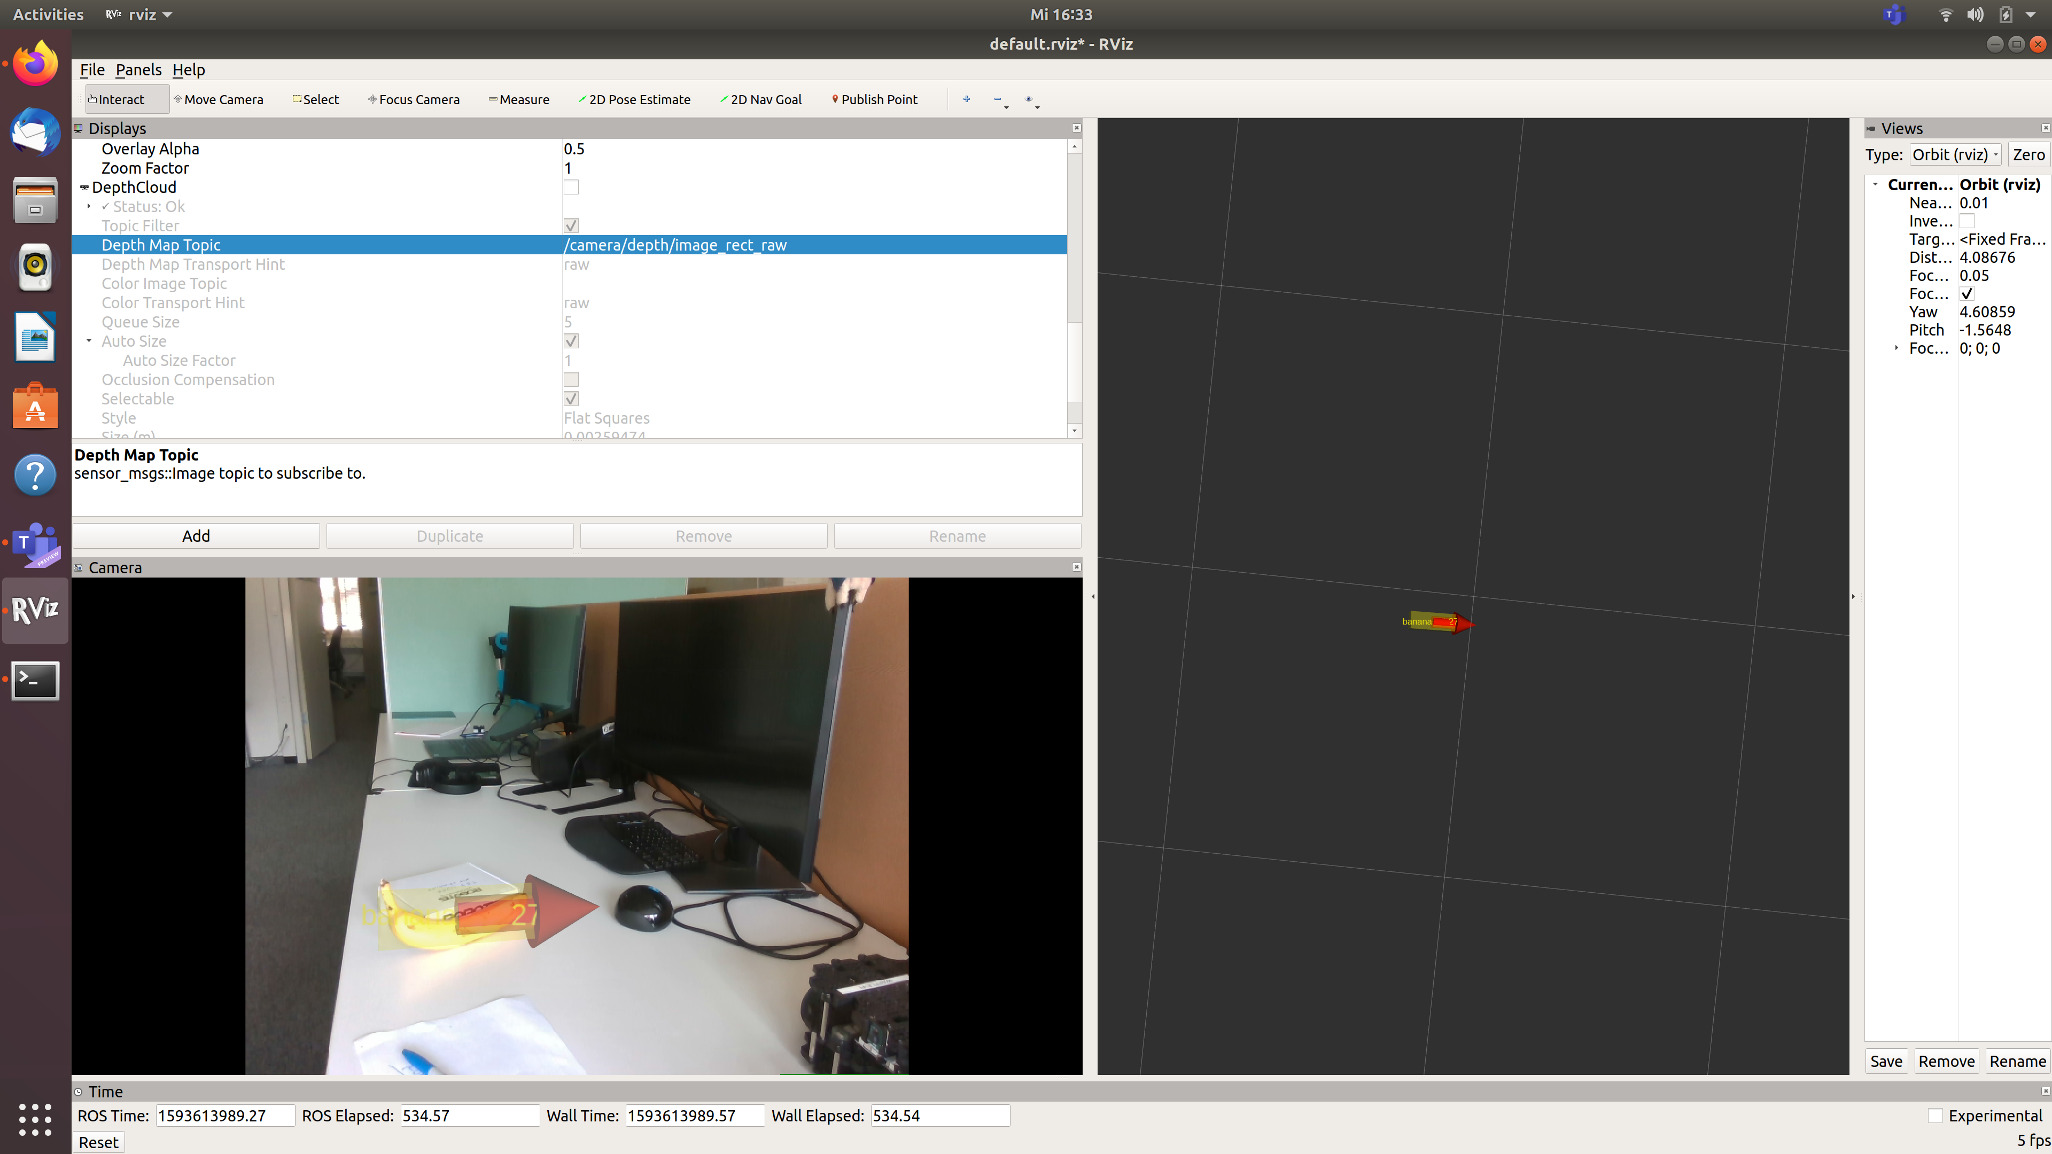Select the 2D Nav Goal tool
2052x1154 pixels.
(761, 99)
